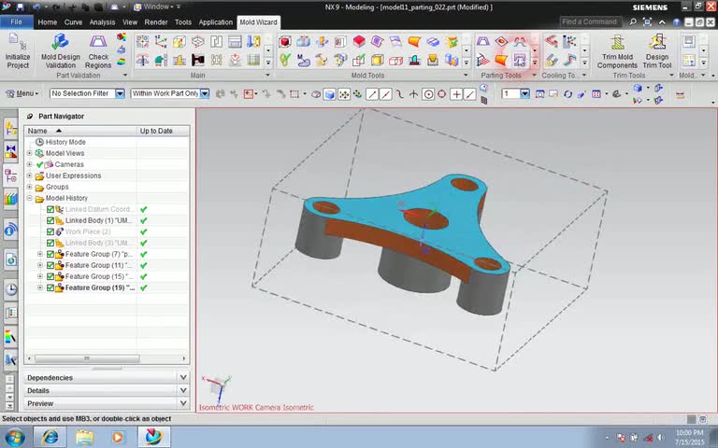Expand the Model Views tree node
This screenshot has width=718, height=448.
(30, 153)
